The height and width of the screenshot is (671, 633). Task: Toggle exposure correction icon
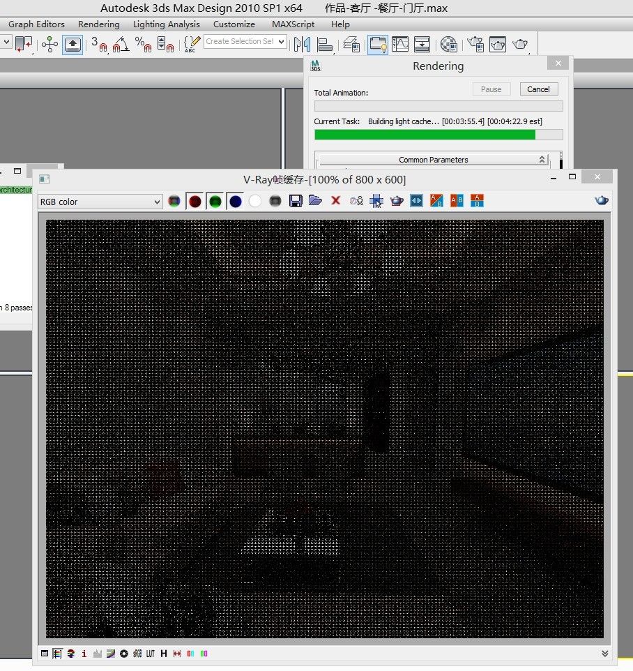tap(124, 654)
